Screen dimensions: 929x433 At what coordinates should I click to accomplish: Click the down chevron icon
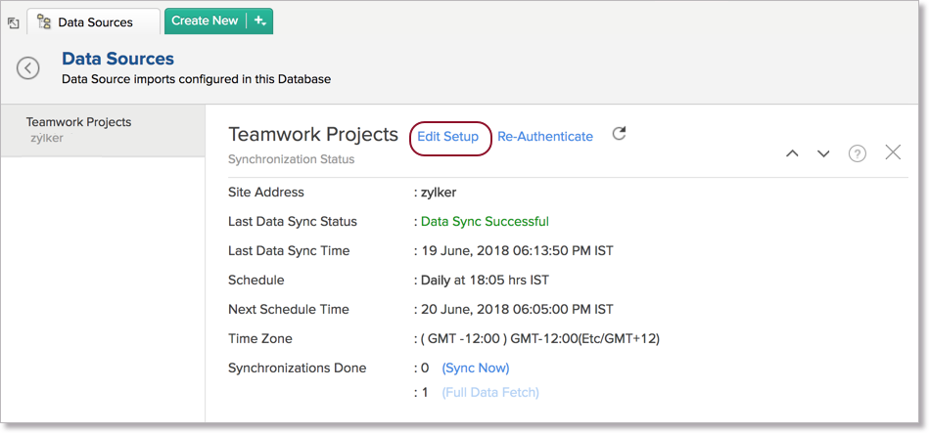pyautogui.click(x=823, y=153)
